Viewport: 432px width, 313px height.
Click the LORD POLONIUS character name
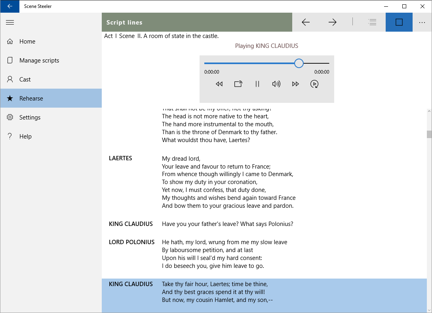(132, 242)
